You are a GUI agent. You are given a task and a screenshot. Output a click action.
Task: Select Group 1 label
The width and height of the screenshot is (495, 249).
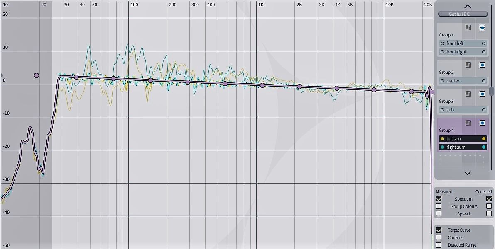(x=446, y=35)
